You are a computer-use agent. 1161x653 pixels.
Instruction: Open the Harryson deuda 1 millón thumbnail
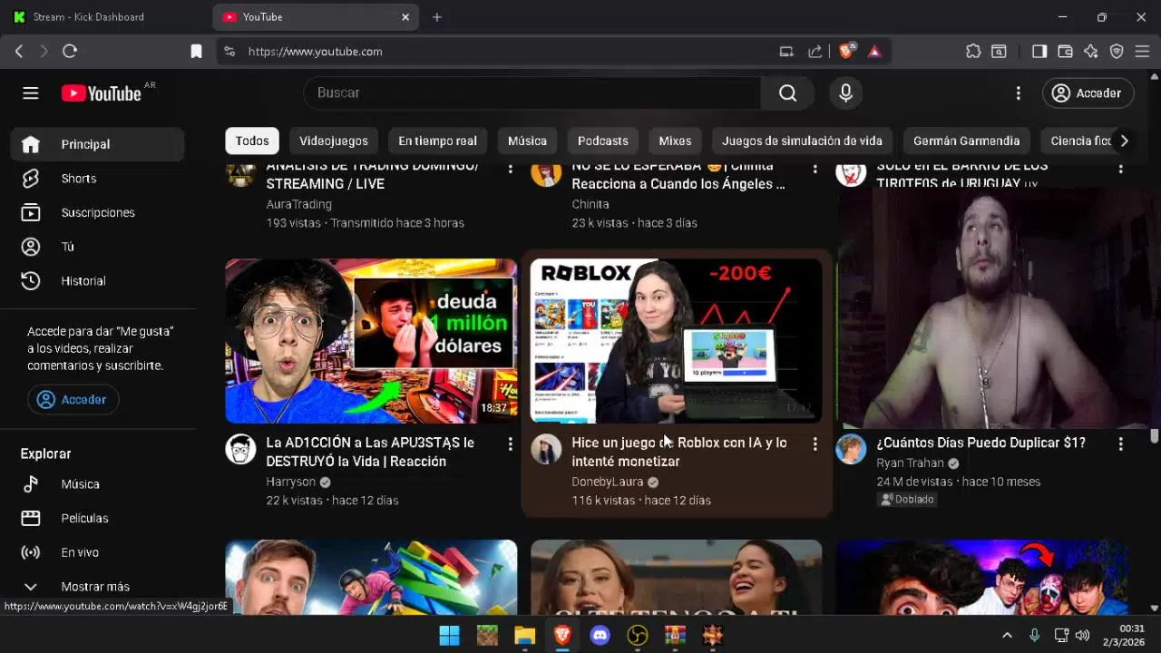pos(371,341)
